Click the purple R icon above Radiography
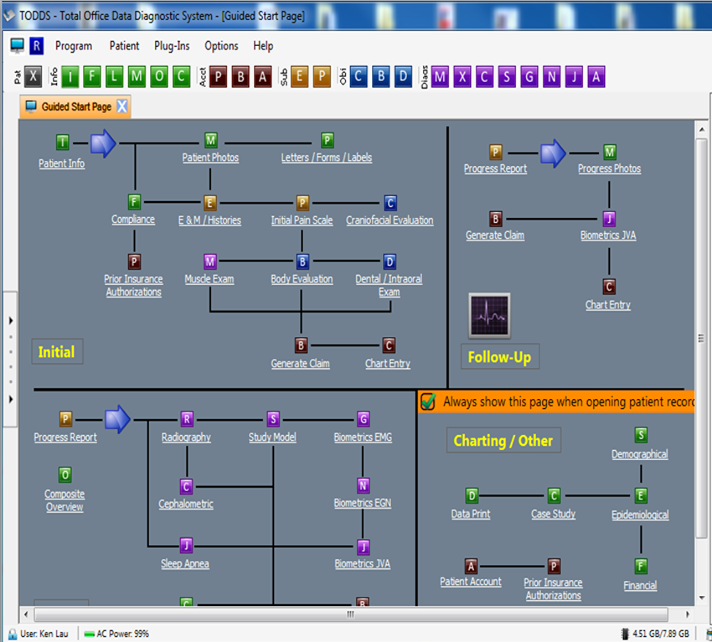The height and width of the screenshot is (642, 712). click(187, 419)
